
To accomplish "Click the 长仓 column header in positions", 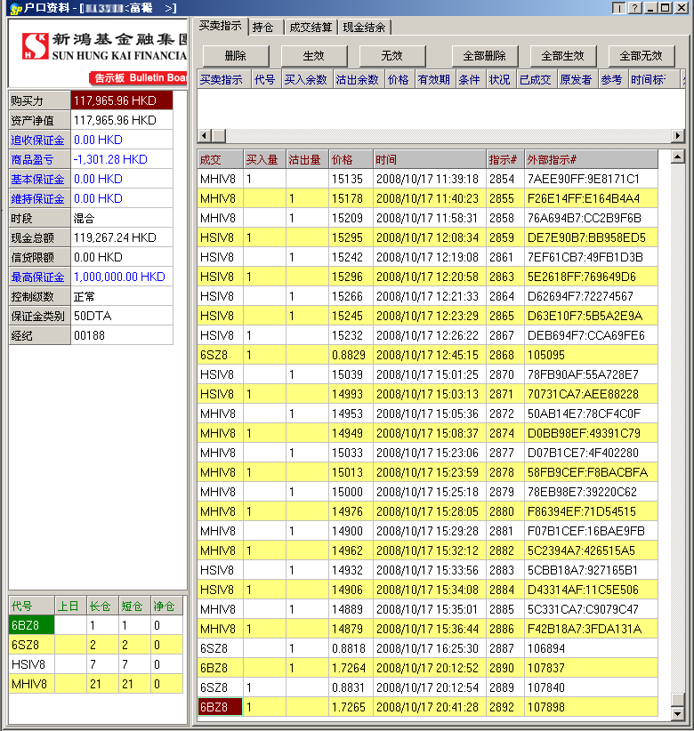I will click(x=102, y=606).
